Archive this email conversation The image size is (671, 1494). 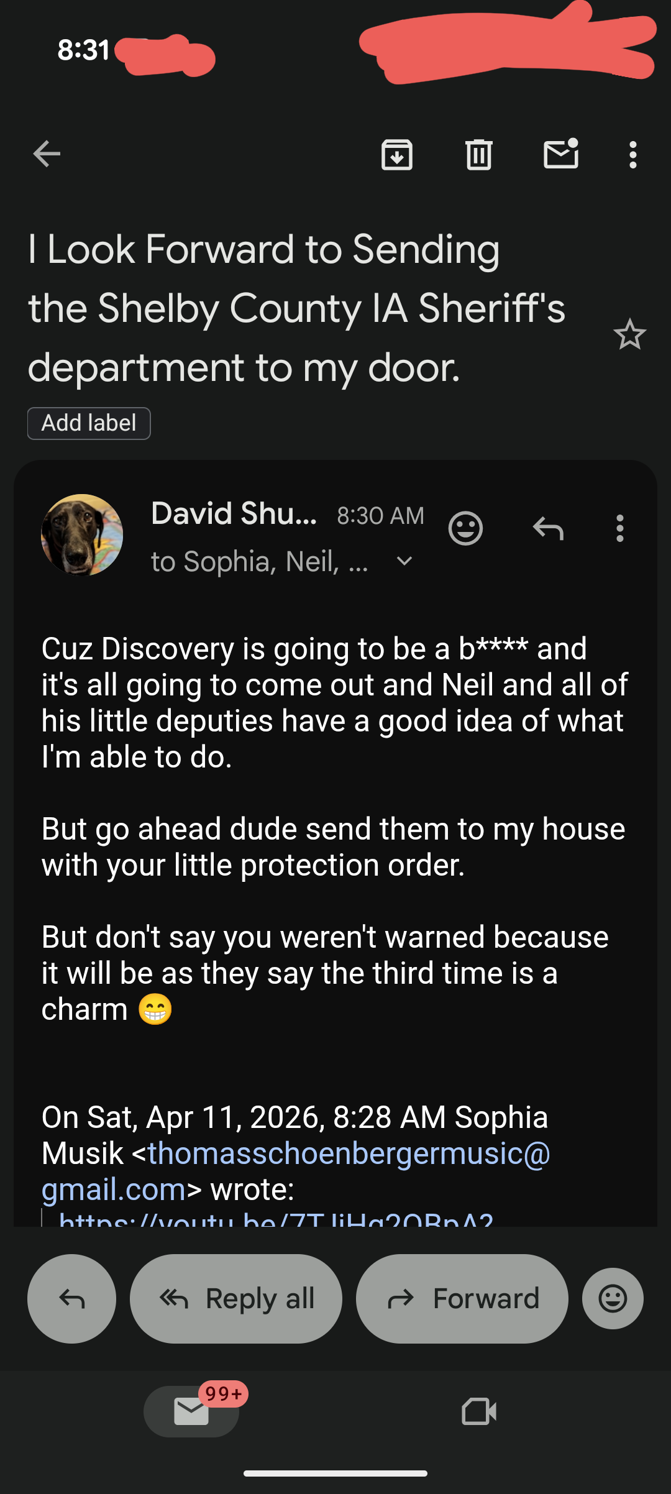[397, 155]
